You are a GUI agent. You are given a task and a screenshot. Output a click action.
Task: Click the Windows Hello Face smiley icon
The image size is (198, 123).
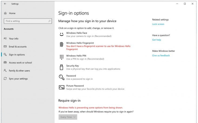pyautogui.click(x=61, y=34)
